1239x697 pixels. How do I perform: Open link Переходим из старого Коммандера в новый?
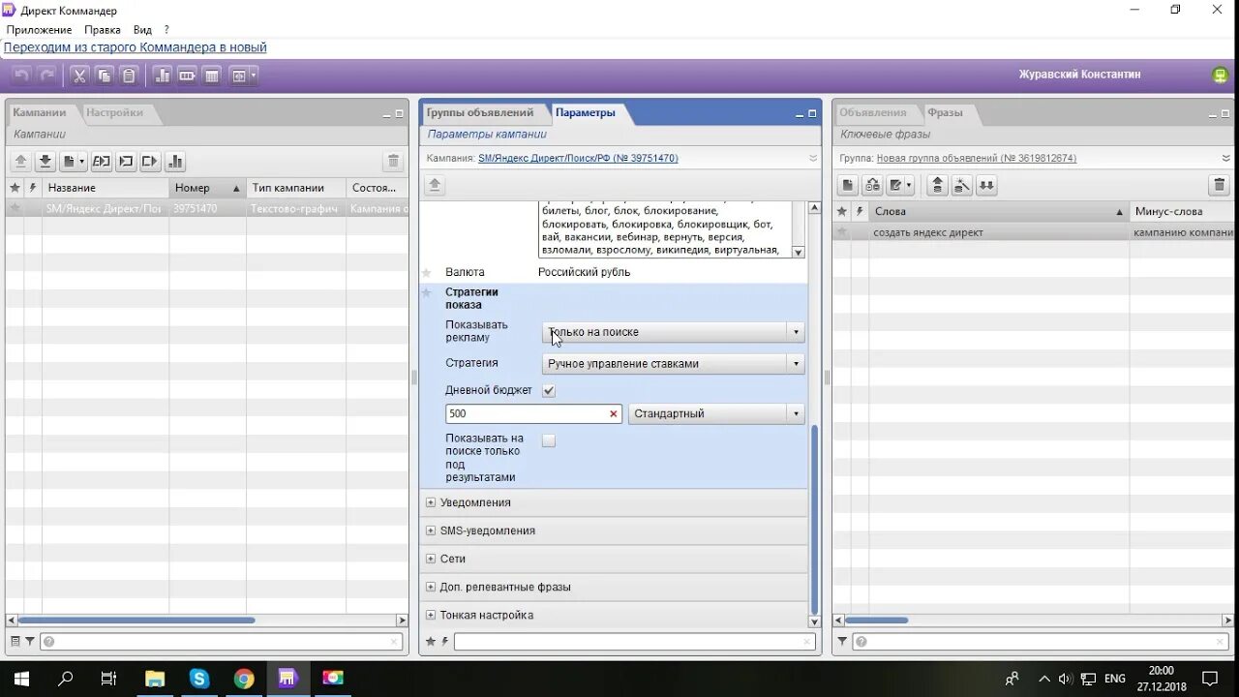point(136,47)
